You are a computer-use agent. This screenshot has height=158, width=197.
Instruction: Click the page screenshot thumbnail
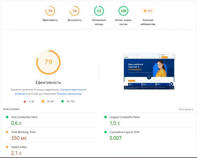(149, 72)
